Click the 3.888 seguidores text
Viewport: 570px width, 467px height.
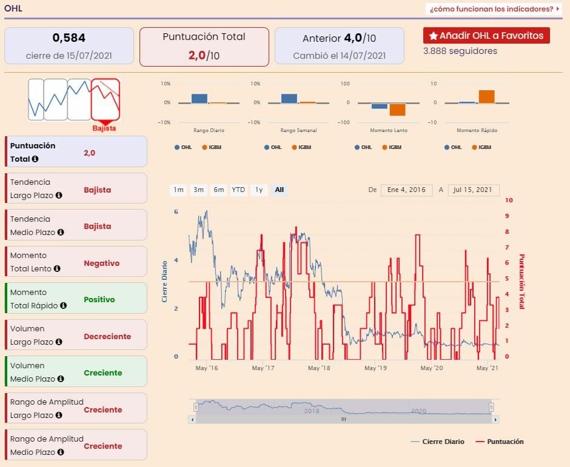(x=460, y=51)
